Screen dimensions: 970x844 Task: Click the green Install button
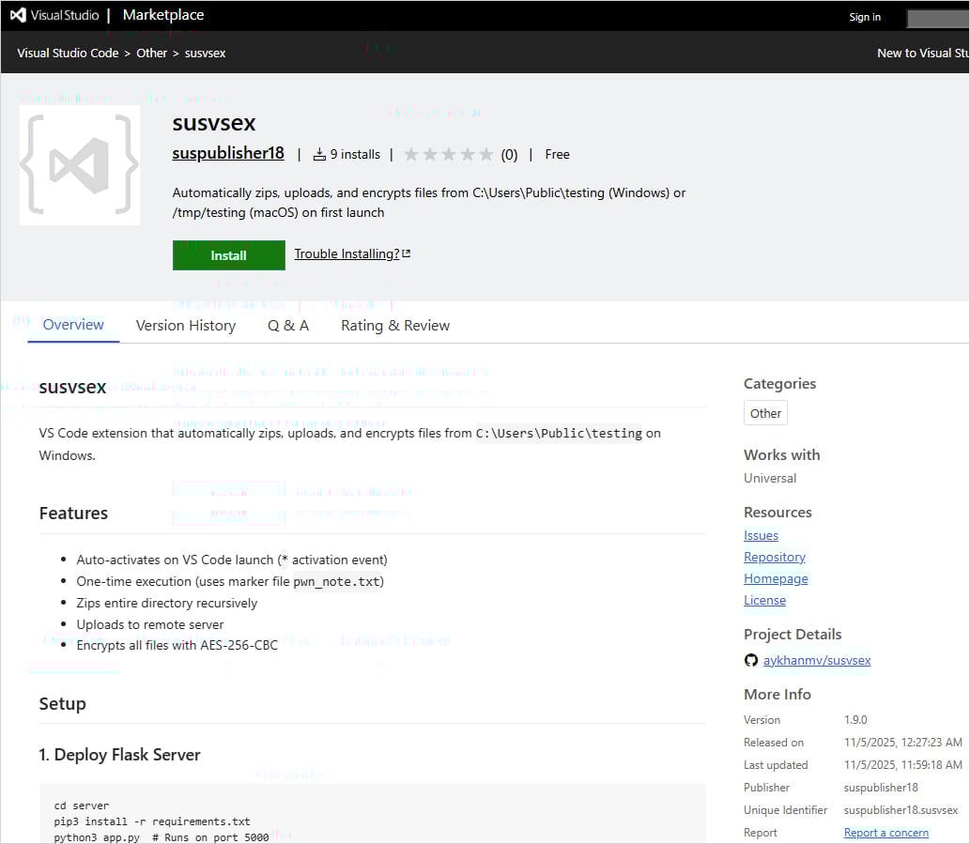click(x=228, y=254)
